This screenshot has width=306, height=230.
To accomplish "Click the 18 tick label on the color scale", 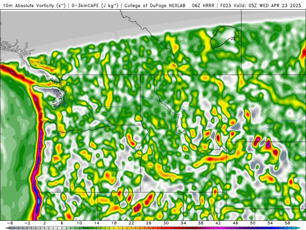I will [114, 223].
